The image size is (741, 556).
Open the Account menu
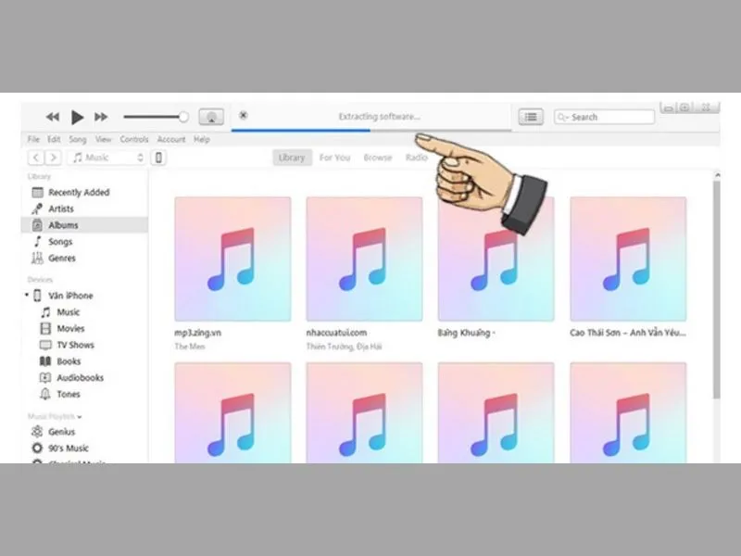(171, 140)
